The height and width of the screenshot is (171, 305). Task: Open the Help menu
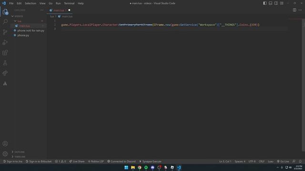tap(81, 3)
